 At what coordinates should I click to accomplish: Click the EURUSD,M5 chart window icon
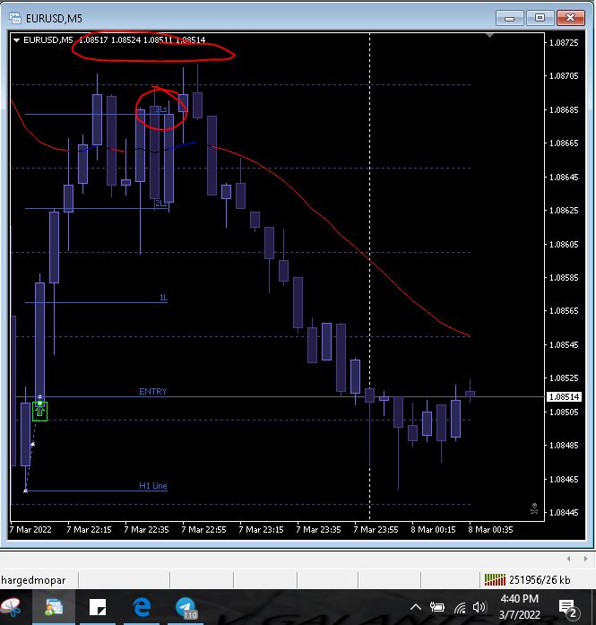tap(15, 18)
